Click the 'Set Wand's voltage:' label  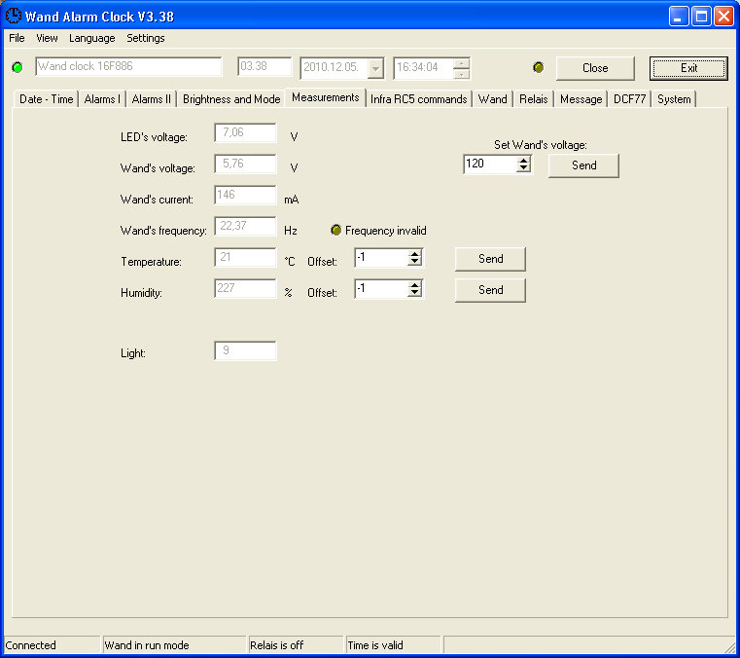[x=541, y=145]
